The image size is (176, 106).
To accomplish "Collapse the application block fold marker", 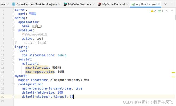I will (x=13, y=22).
